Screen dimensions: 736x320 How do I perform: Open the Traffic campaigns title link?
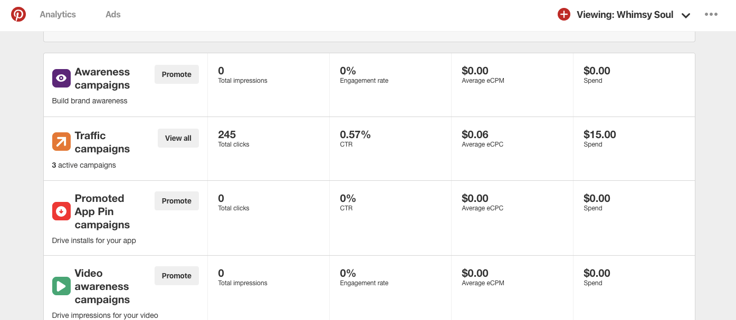pyautogui.click(x=102, y=142)
